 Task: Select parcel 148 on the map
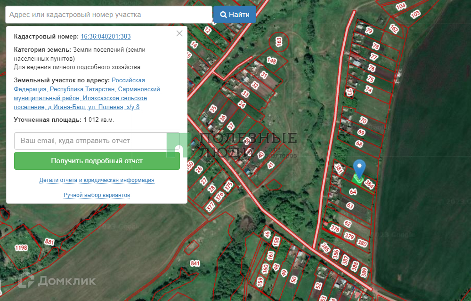[x=272, y=61]
